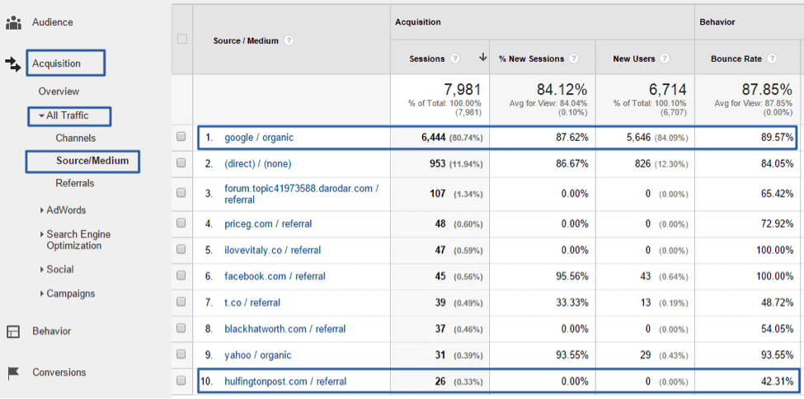Check the box for darodar.com referral row
Screen dimensions: 804x399
[181, 193]
